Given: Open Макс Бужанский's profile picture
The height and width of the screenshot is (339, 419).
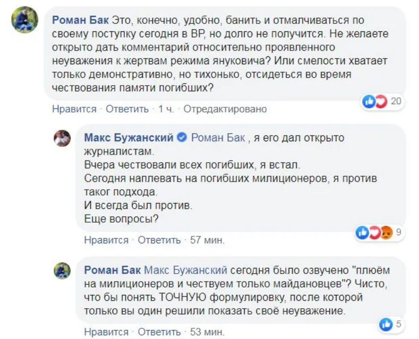Looking at the screenshot, I should (x=62, y=138).
